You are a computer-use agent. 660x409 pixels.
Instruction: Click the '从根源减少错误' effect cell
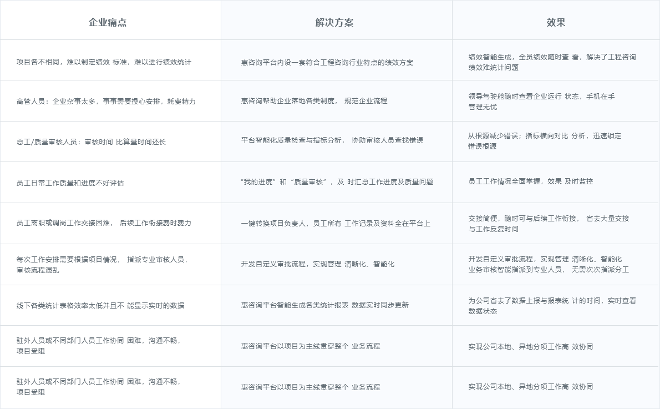tap(544, 141)
